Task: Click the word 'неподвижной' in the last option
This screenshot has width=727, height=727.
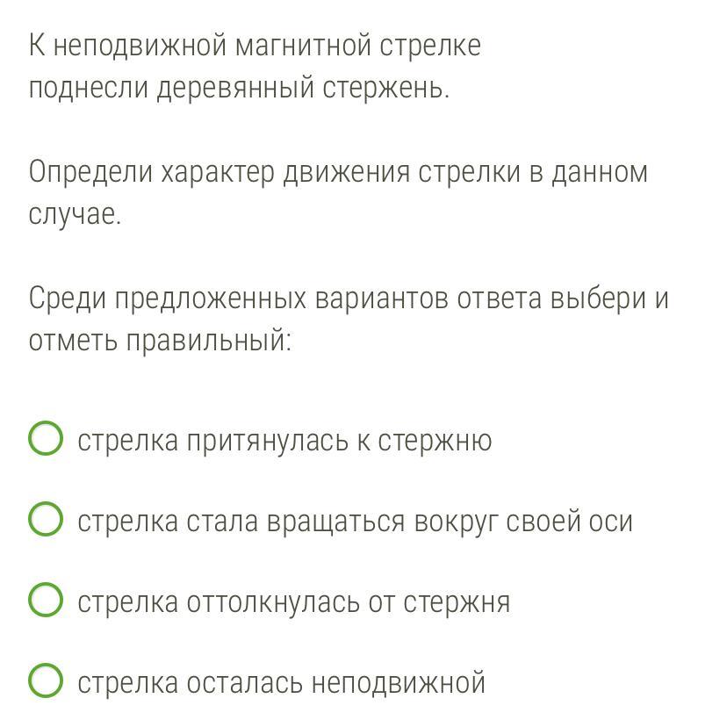Action: click(x=399, y=682)
